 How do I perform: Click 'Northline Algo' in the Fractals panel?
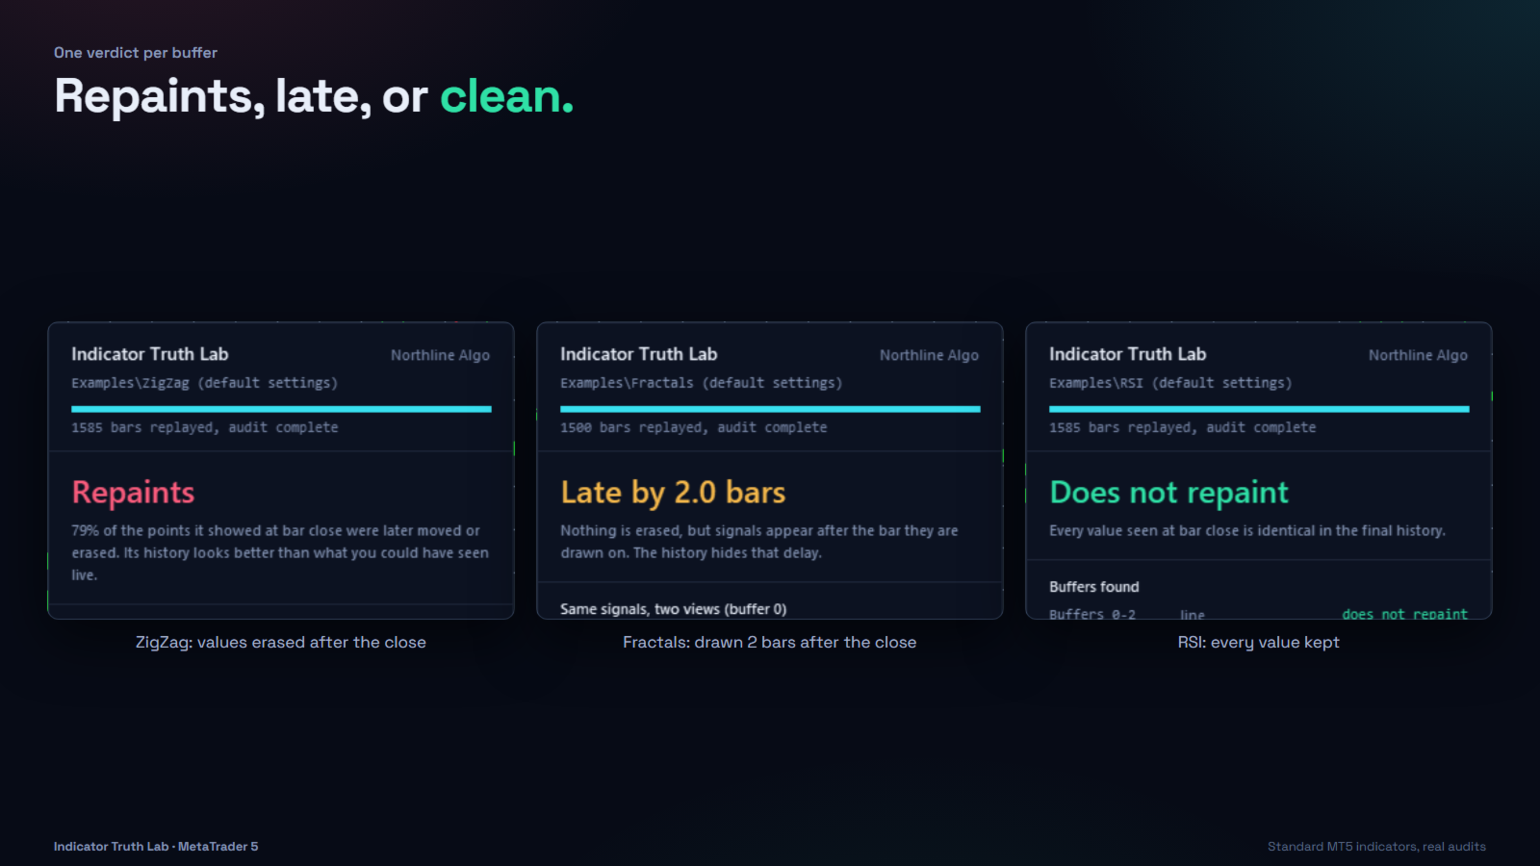point(929,355)
